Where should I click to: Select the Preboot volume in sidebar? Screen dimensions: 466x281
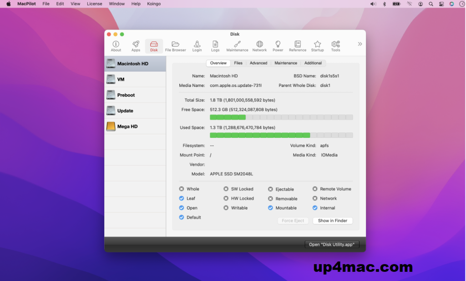pos(127,95)
